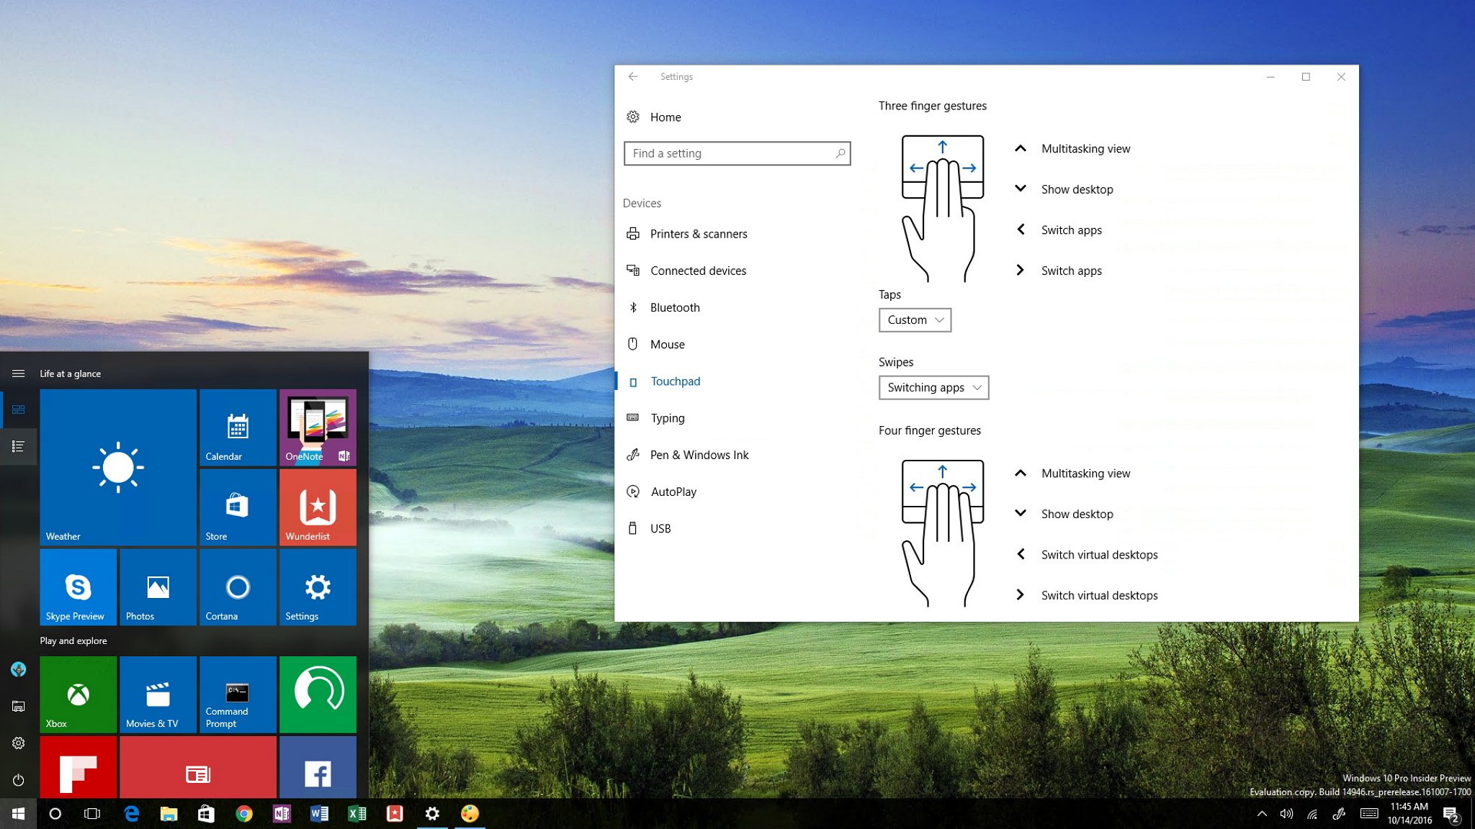Show hidden system tray icons
Image resolution: width=1475 pixels, height=829 pixels.
[1262, 814]
